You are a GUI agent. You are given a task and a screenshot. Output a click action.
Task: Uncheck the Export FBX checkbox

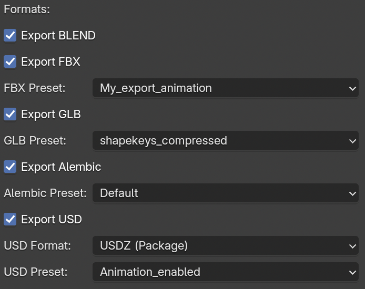[10, 62]
